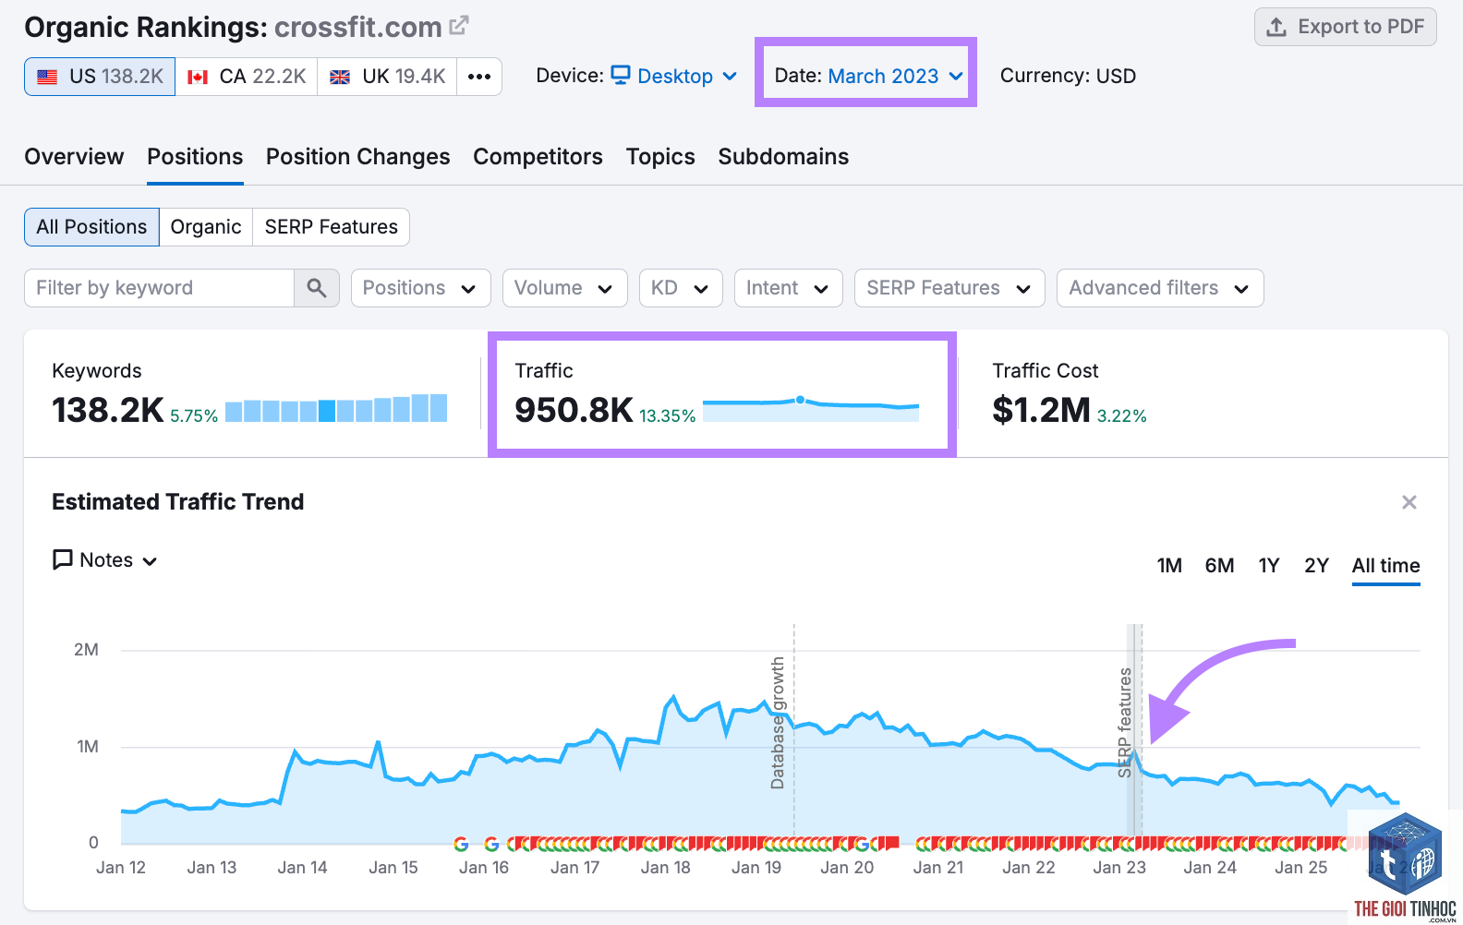The width and height of the screenshot is (1463, 925).
Task: Expand the SERP Features filter dropdown
Action: [949, 288]
